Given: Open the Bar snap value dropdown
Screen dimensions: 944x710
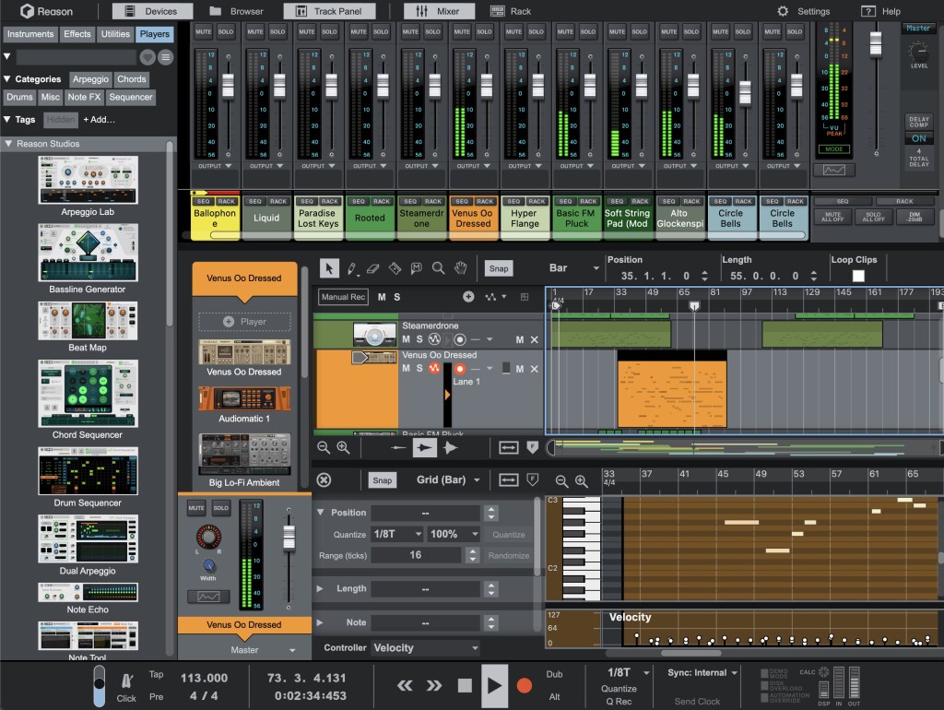Looking at the screenshot, I should tap(574, 268).
